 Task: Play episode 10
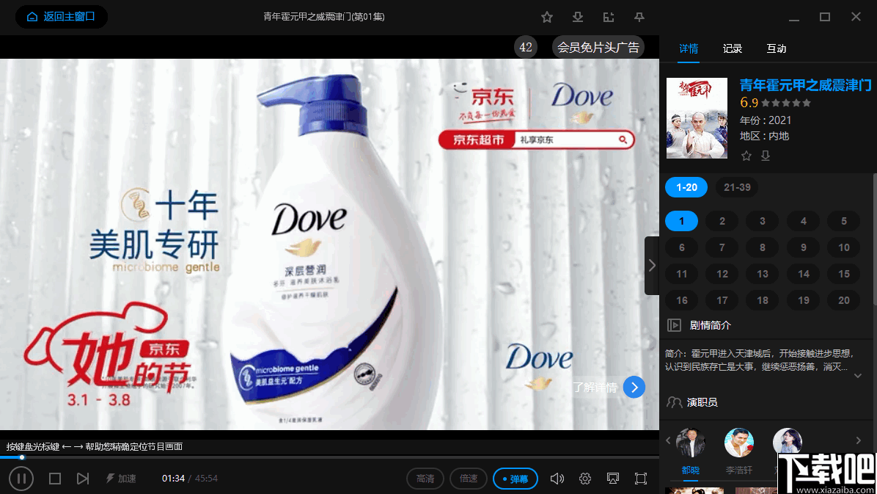tap(844, 247)
